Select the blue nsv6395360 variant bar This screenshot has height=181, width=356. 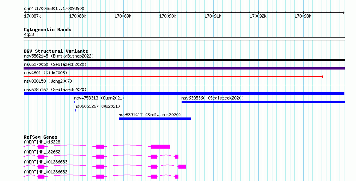(x=263, y=102)
